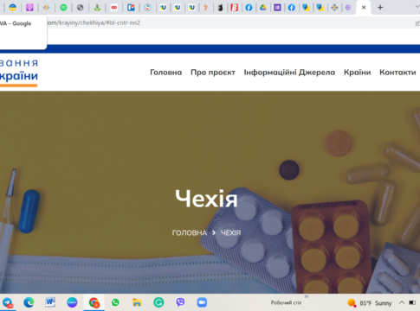Switch to the Spotify browser tab
This screenshot has width=420, height=311.
point(63,8)
